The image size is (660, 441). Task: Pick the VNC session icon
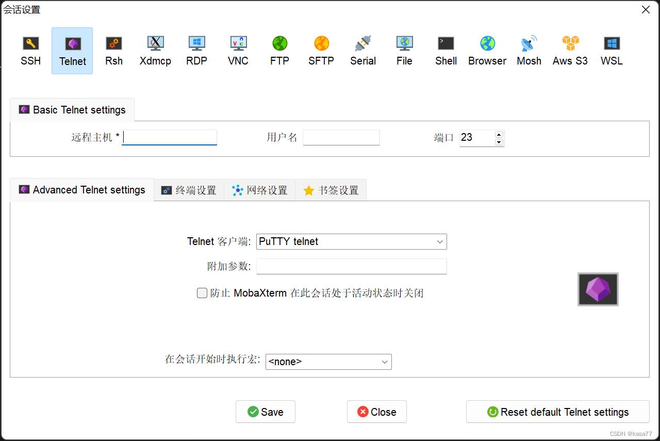(x=238, y=51)
